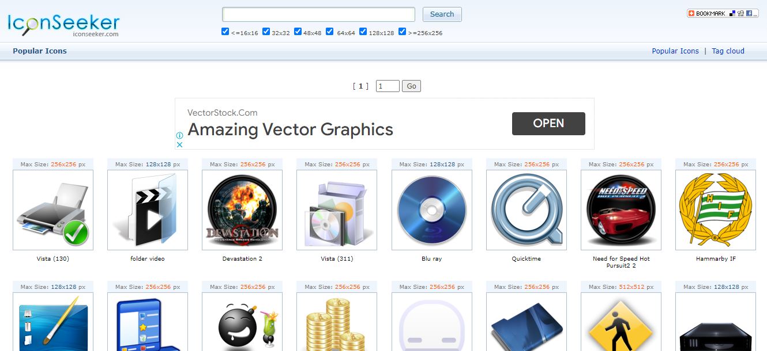767x351 pixels.
Task: Click the Facebook share icon
Action: point(749,13)
